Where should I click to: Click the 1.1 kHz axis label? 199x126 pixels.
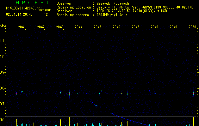[3, 41]
